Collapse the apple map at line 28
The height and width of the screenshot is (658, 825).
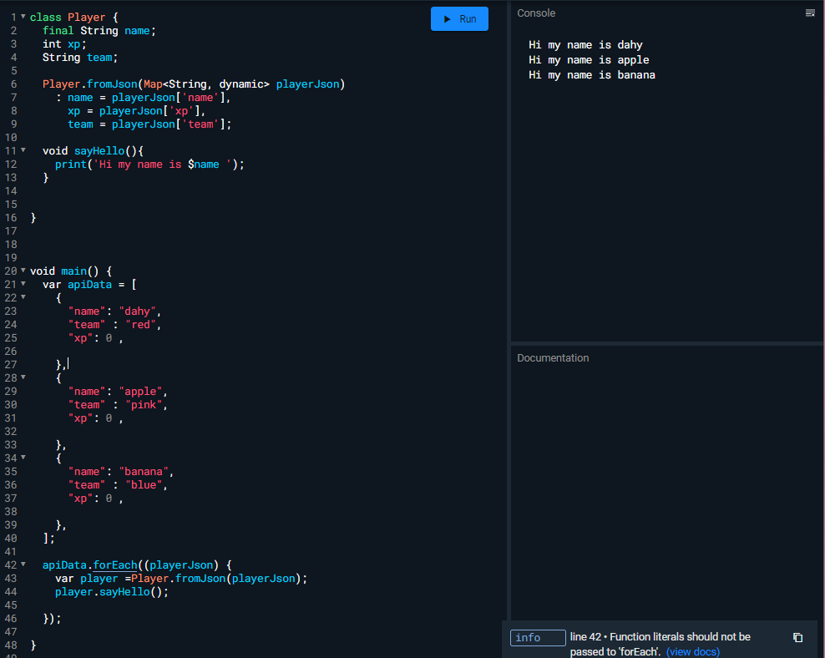coord(23,377)
